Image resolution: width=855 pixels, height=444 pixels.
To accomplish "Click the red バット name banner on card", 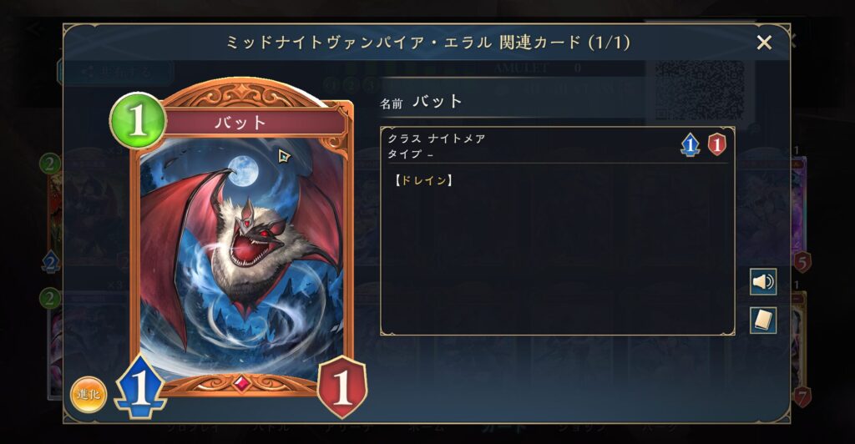I will click(x=254, y=123).
